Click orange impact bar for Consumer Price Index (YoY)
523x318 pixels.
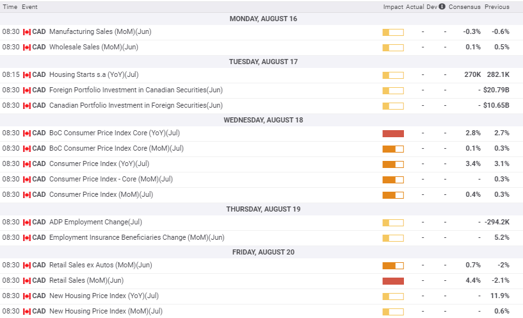point(393,164)
